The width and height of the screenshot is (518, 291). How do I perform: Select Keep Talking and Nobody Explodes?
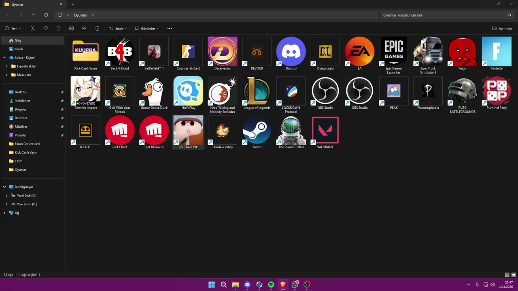(223, 91)
